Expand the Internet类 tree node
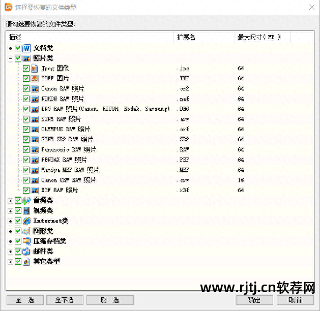Screen dimensions: 320x311 tap(10, 222)
